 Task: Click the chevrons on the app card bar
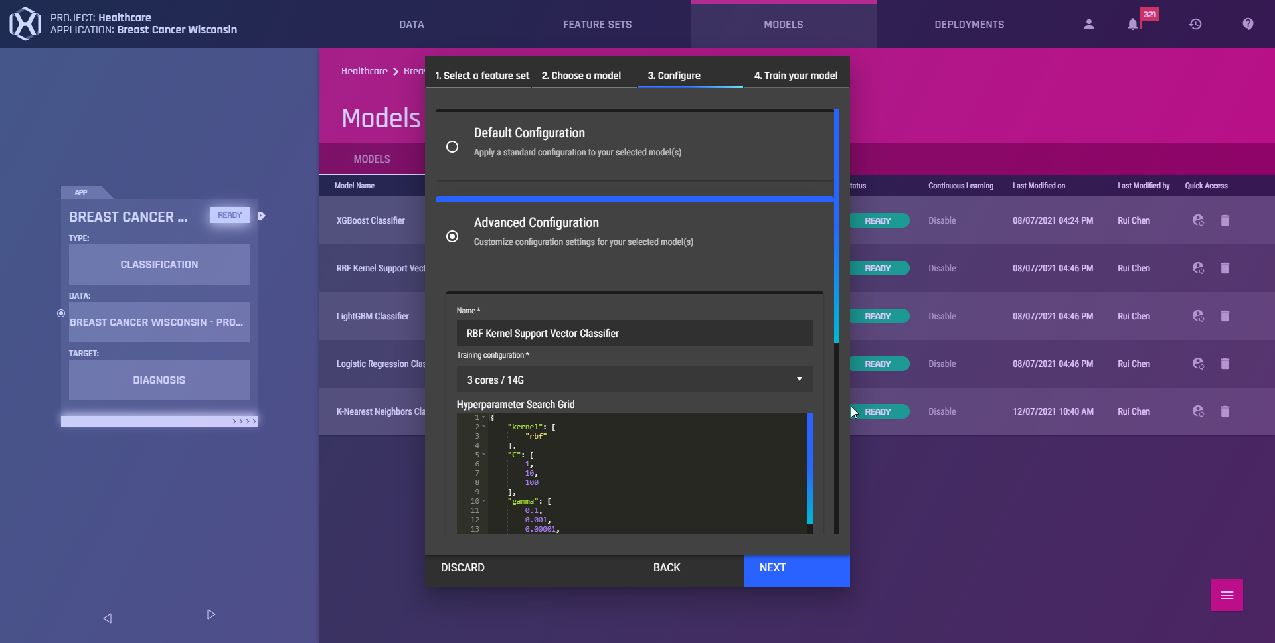244,421
